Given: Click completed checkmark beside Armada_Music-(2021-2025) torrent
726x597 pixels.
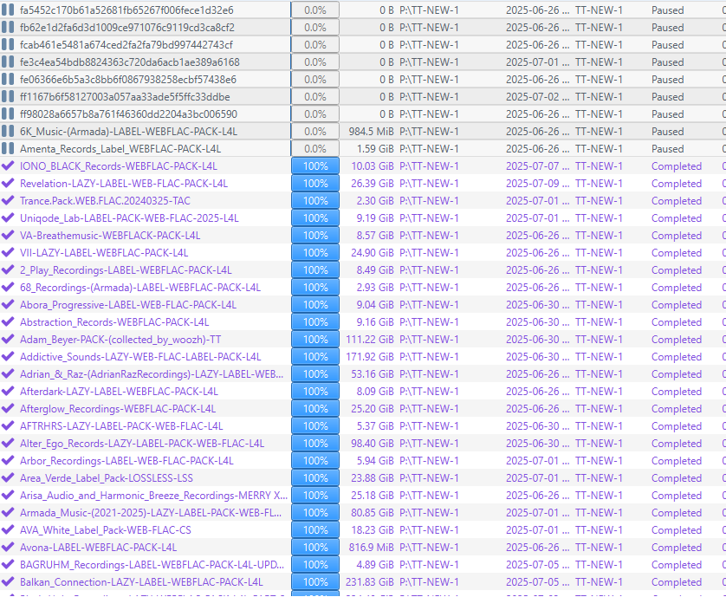Looking at the screenshot, I should [x=8, y=513].
